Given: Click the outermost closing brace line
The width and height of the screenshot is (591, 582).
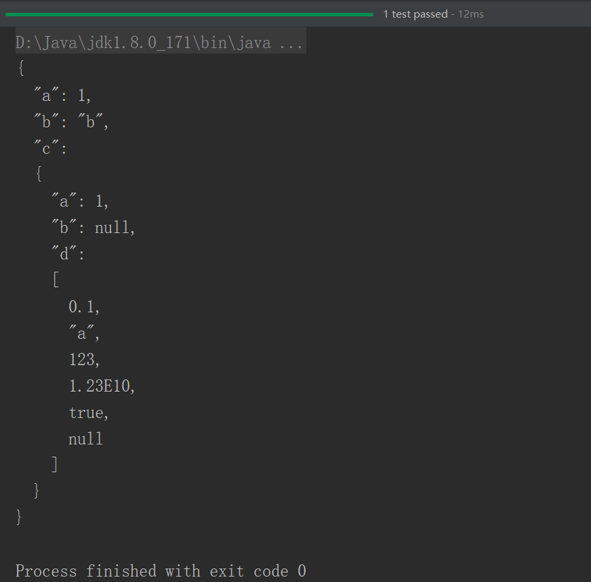Looking at the screenshot, I should point(19,517).
